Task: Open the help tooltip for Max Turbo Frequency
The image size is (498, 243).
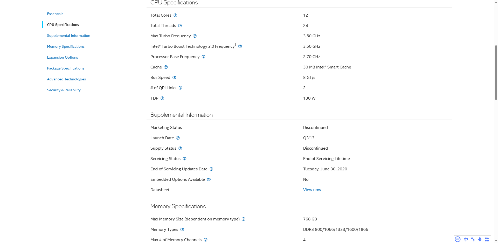Action: 195,36
